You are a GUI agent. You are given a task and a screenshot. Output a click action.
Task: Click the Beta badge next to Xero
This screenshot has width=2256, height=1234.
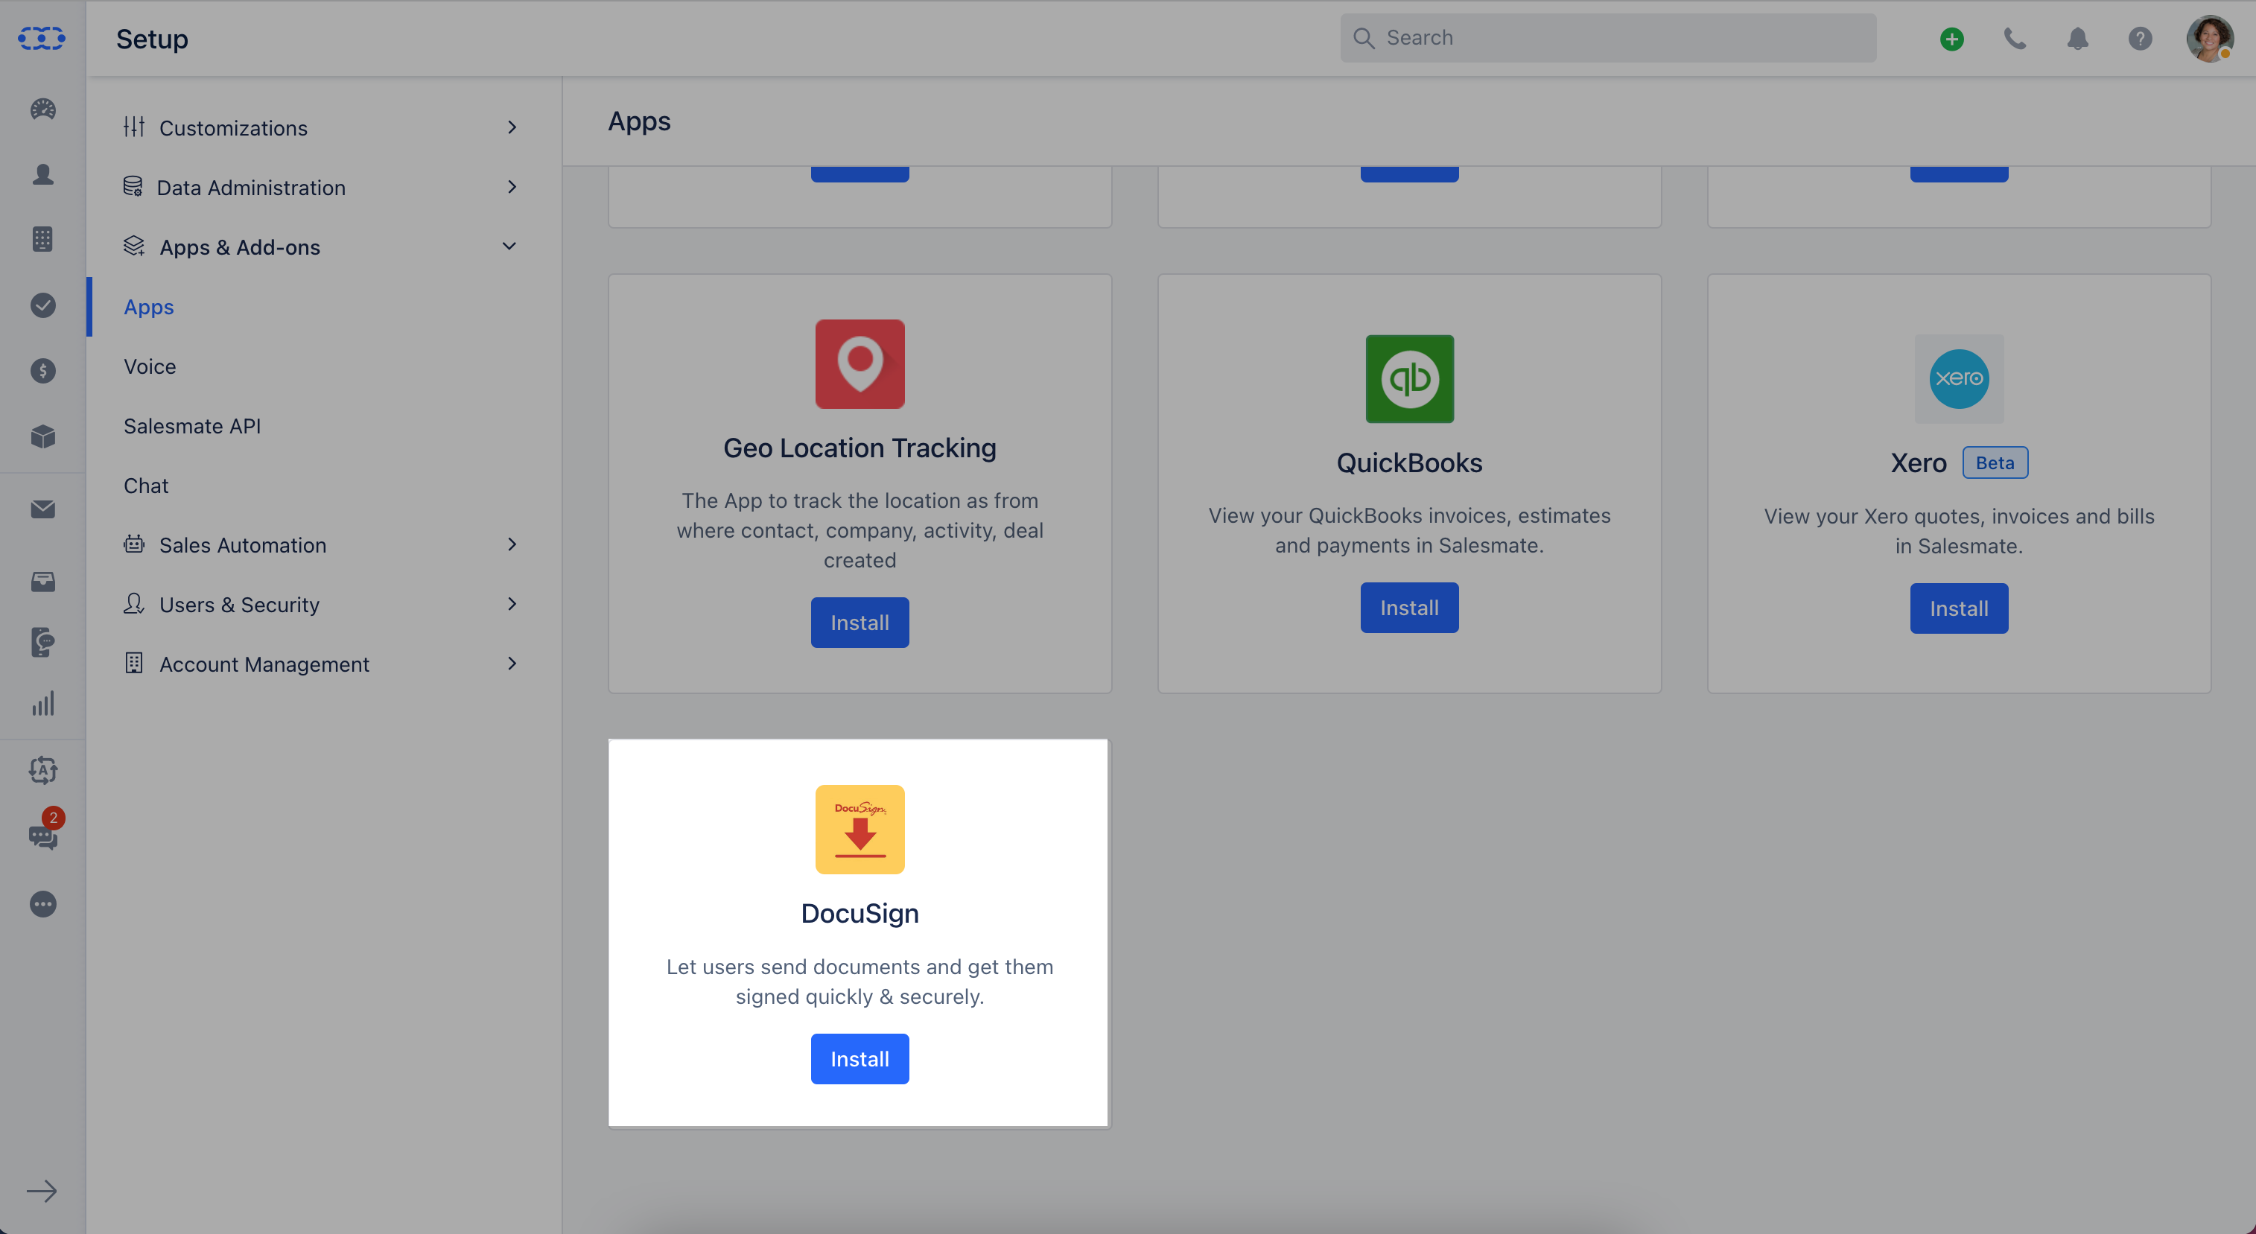coord(1994,462)
